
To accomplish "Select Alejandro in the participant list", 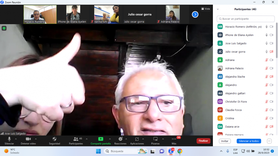I will pos(246,85).
